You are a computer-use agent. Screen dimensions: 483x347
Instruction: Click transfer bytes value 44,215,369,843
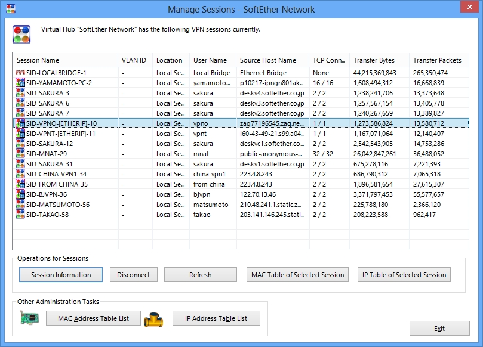tap(374, 73)
